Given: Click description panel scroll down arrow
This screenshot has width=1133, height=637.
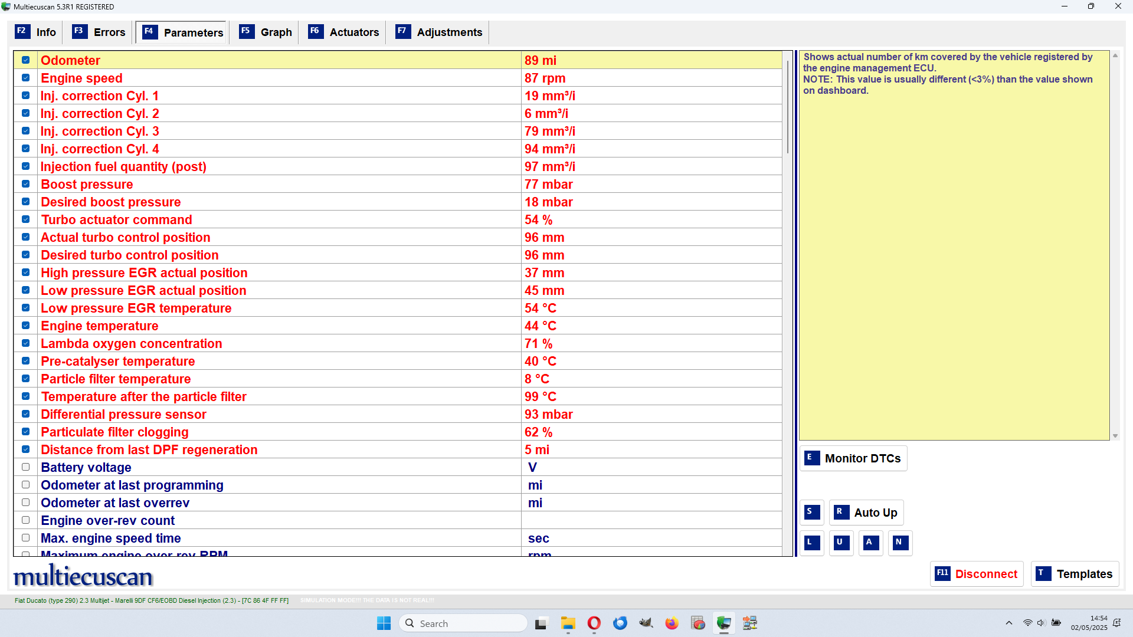Looking at the screenshot, I should 1115,436.
